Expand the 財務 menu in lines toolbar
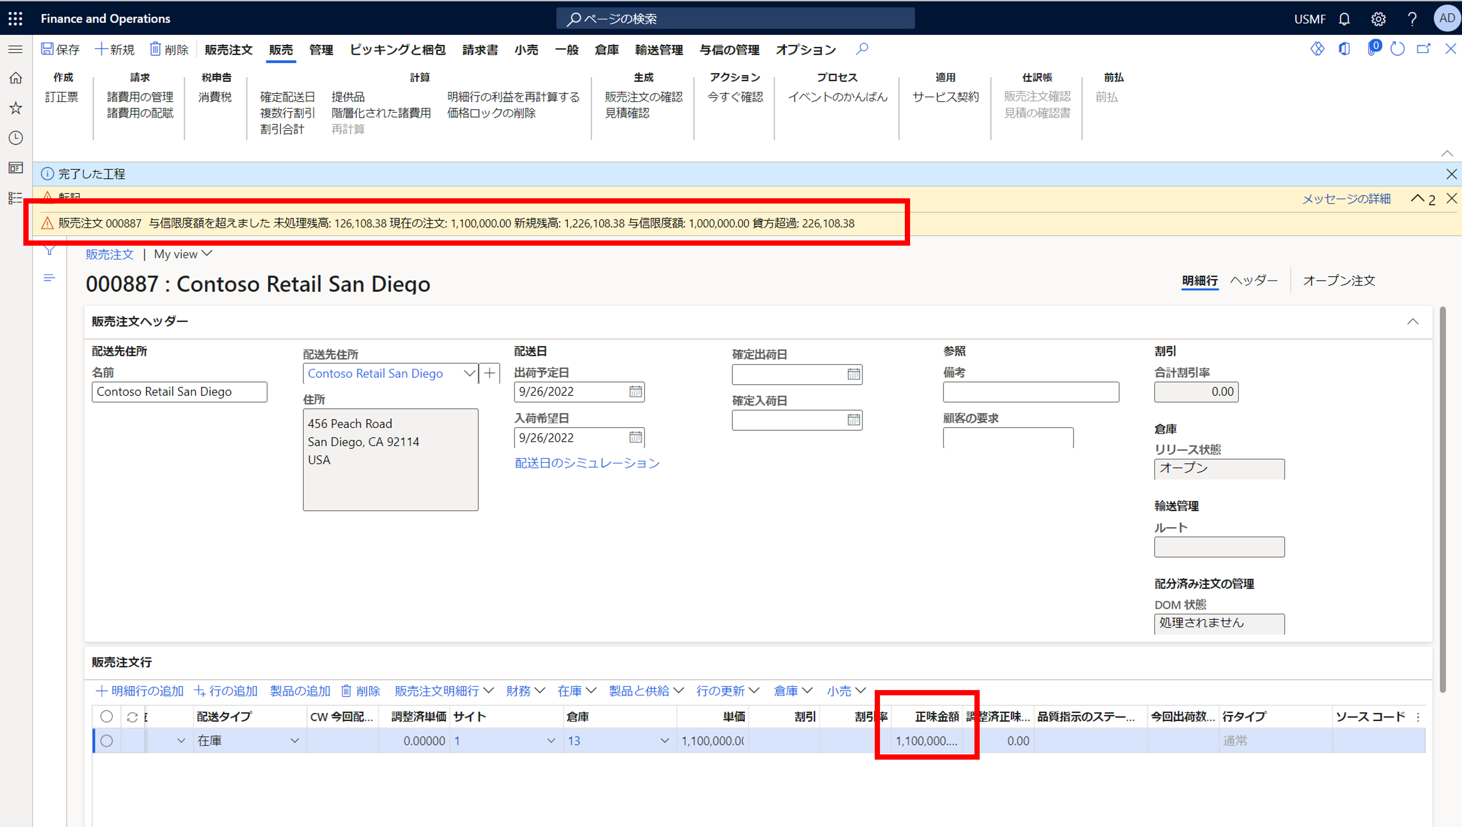Image resolution: width=1462 pixels, height=827 pixels. [x=525, y=691]
